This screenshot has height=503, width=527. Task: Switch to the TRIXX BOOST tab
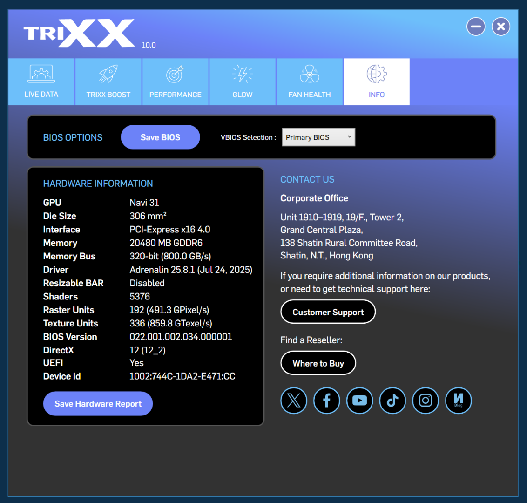pos(108,82)
